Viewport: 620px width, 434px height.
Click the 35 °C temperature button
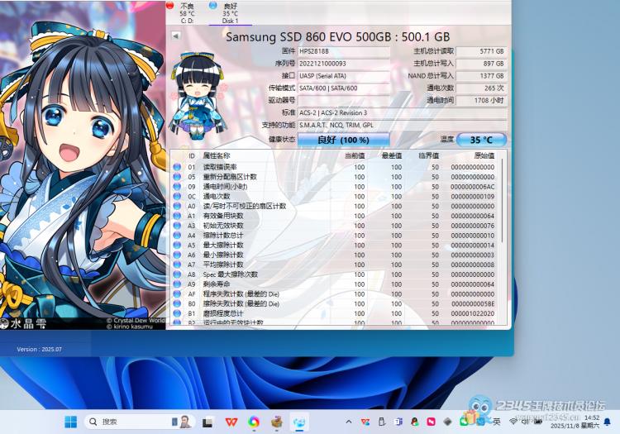[x=481, y=140]
